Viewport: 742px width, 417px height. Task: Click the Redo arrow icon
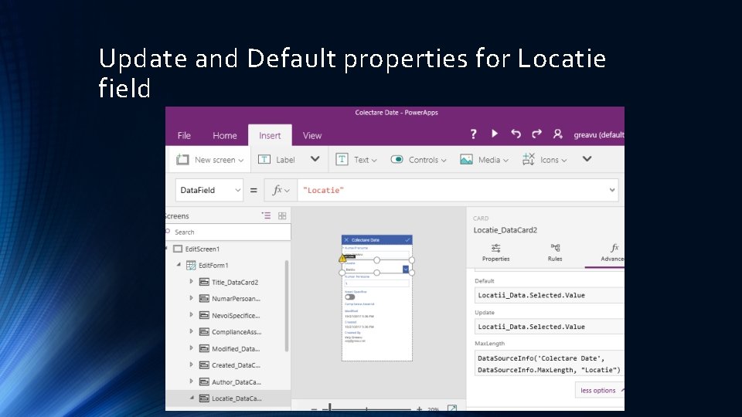pos(536,134)
